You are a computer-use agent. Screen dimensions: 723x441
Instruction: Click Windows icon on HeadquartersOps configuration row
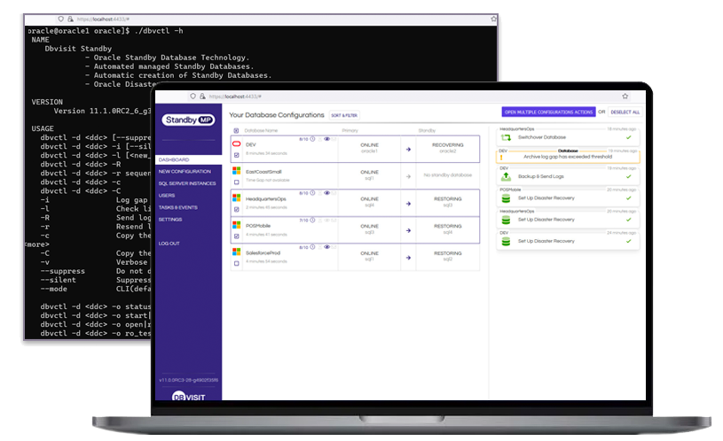[237, 197]
